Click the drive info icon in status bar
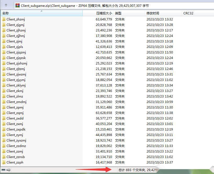The height and width of the screenshot is (174, 214). click(3, 170)
